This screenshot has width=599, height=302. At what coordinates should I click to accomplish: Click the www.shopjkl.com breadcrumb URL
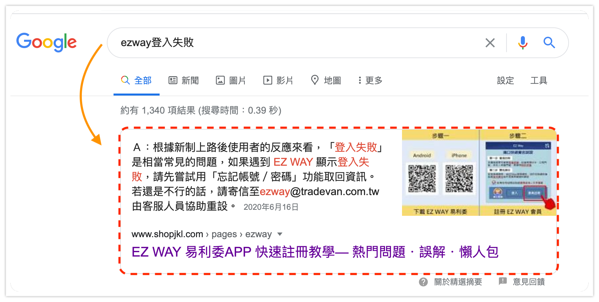click(x=202, y=234)
